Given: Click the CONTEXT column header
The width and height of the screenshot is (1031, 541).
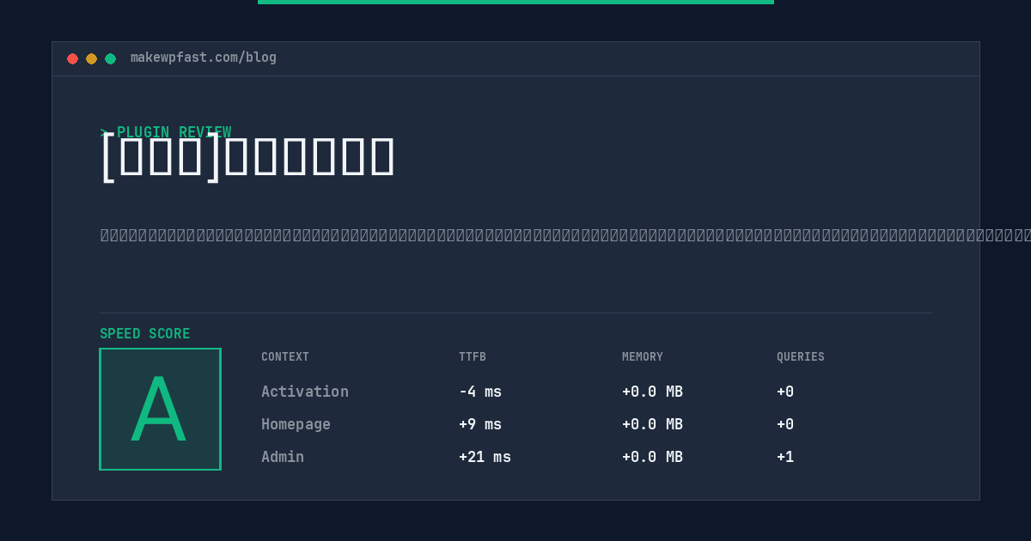Looking at the screenshot, I should click(x=285, y=357).
